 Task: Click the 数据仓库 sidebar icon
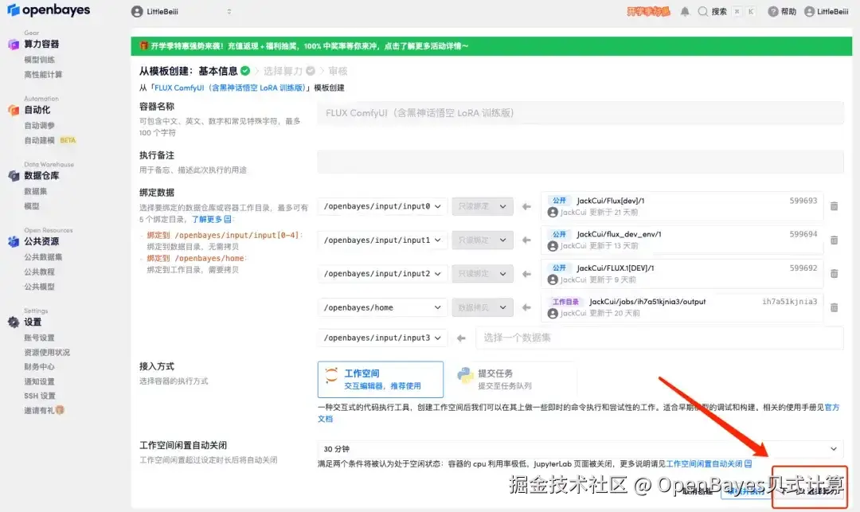[x=14, y=176]
